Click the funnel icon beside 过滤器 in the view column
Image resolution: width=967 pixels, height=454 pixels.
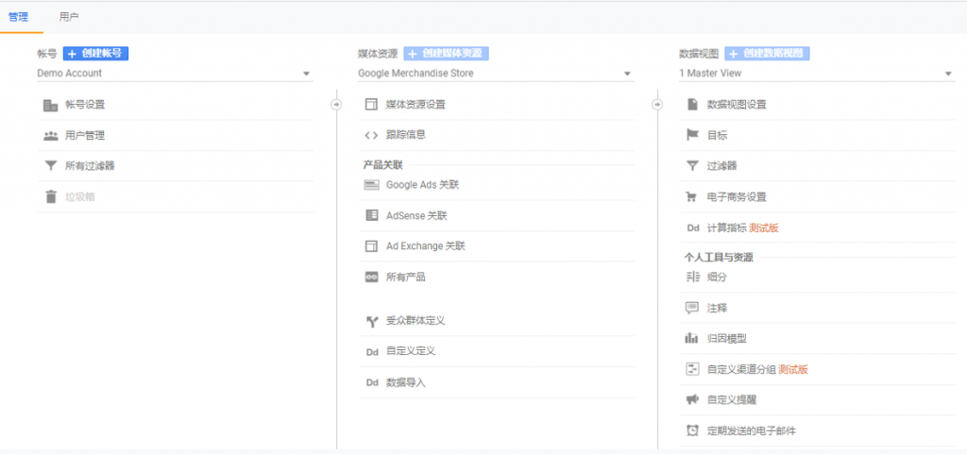click(x=692, y=166)
